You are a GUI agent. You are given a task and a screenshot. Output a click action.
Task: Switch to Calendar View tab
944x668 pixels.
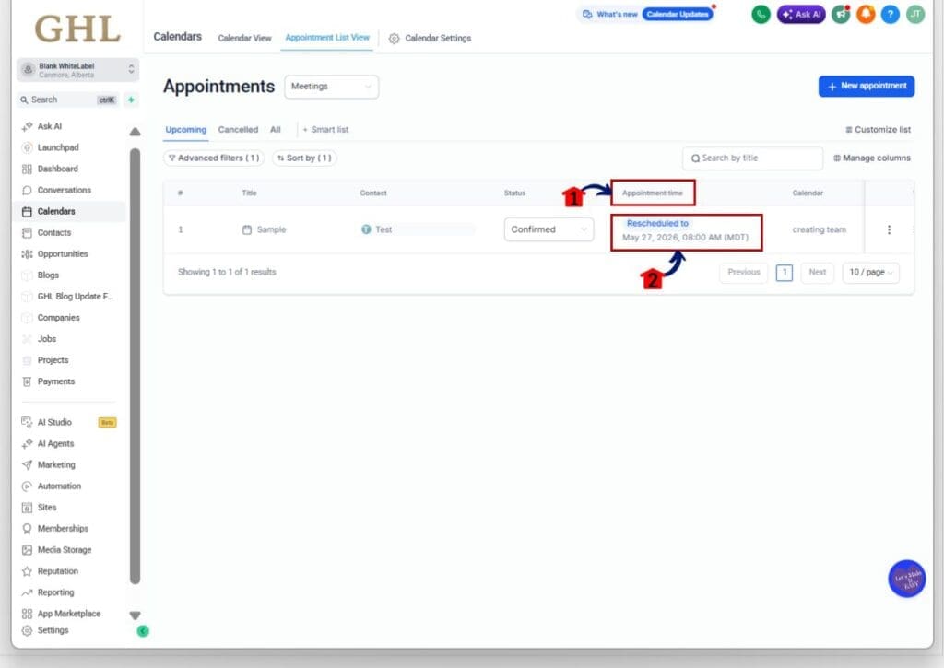pyautogui.click(x=244, y=38)
